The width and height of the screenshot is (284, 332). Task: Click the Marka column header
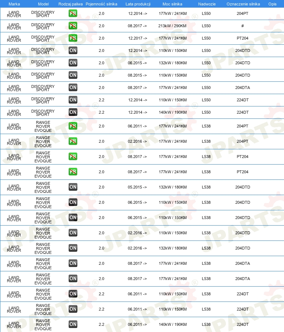click(x=14, y=4)
